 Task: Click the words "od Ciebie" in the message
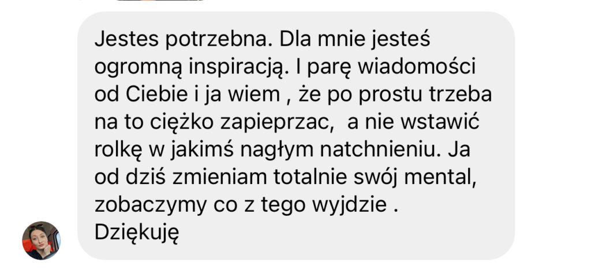pyautogui.click(x=141, y=95)
